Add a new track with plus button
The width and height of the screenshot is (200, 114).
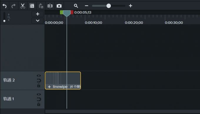(38, 14)
